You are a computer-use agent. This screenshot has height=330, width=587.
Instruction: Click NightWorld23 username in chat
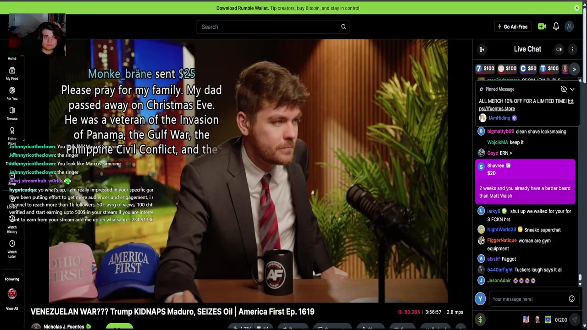pyautogui.click(x=501, y=230)
